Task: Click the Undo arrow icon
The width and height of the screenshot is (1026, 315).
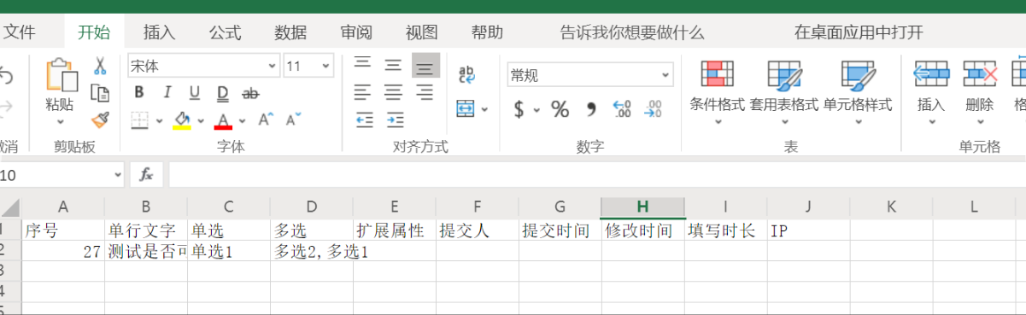Action: pos(6,77)
